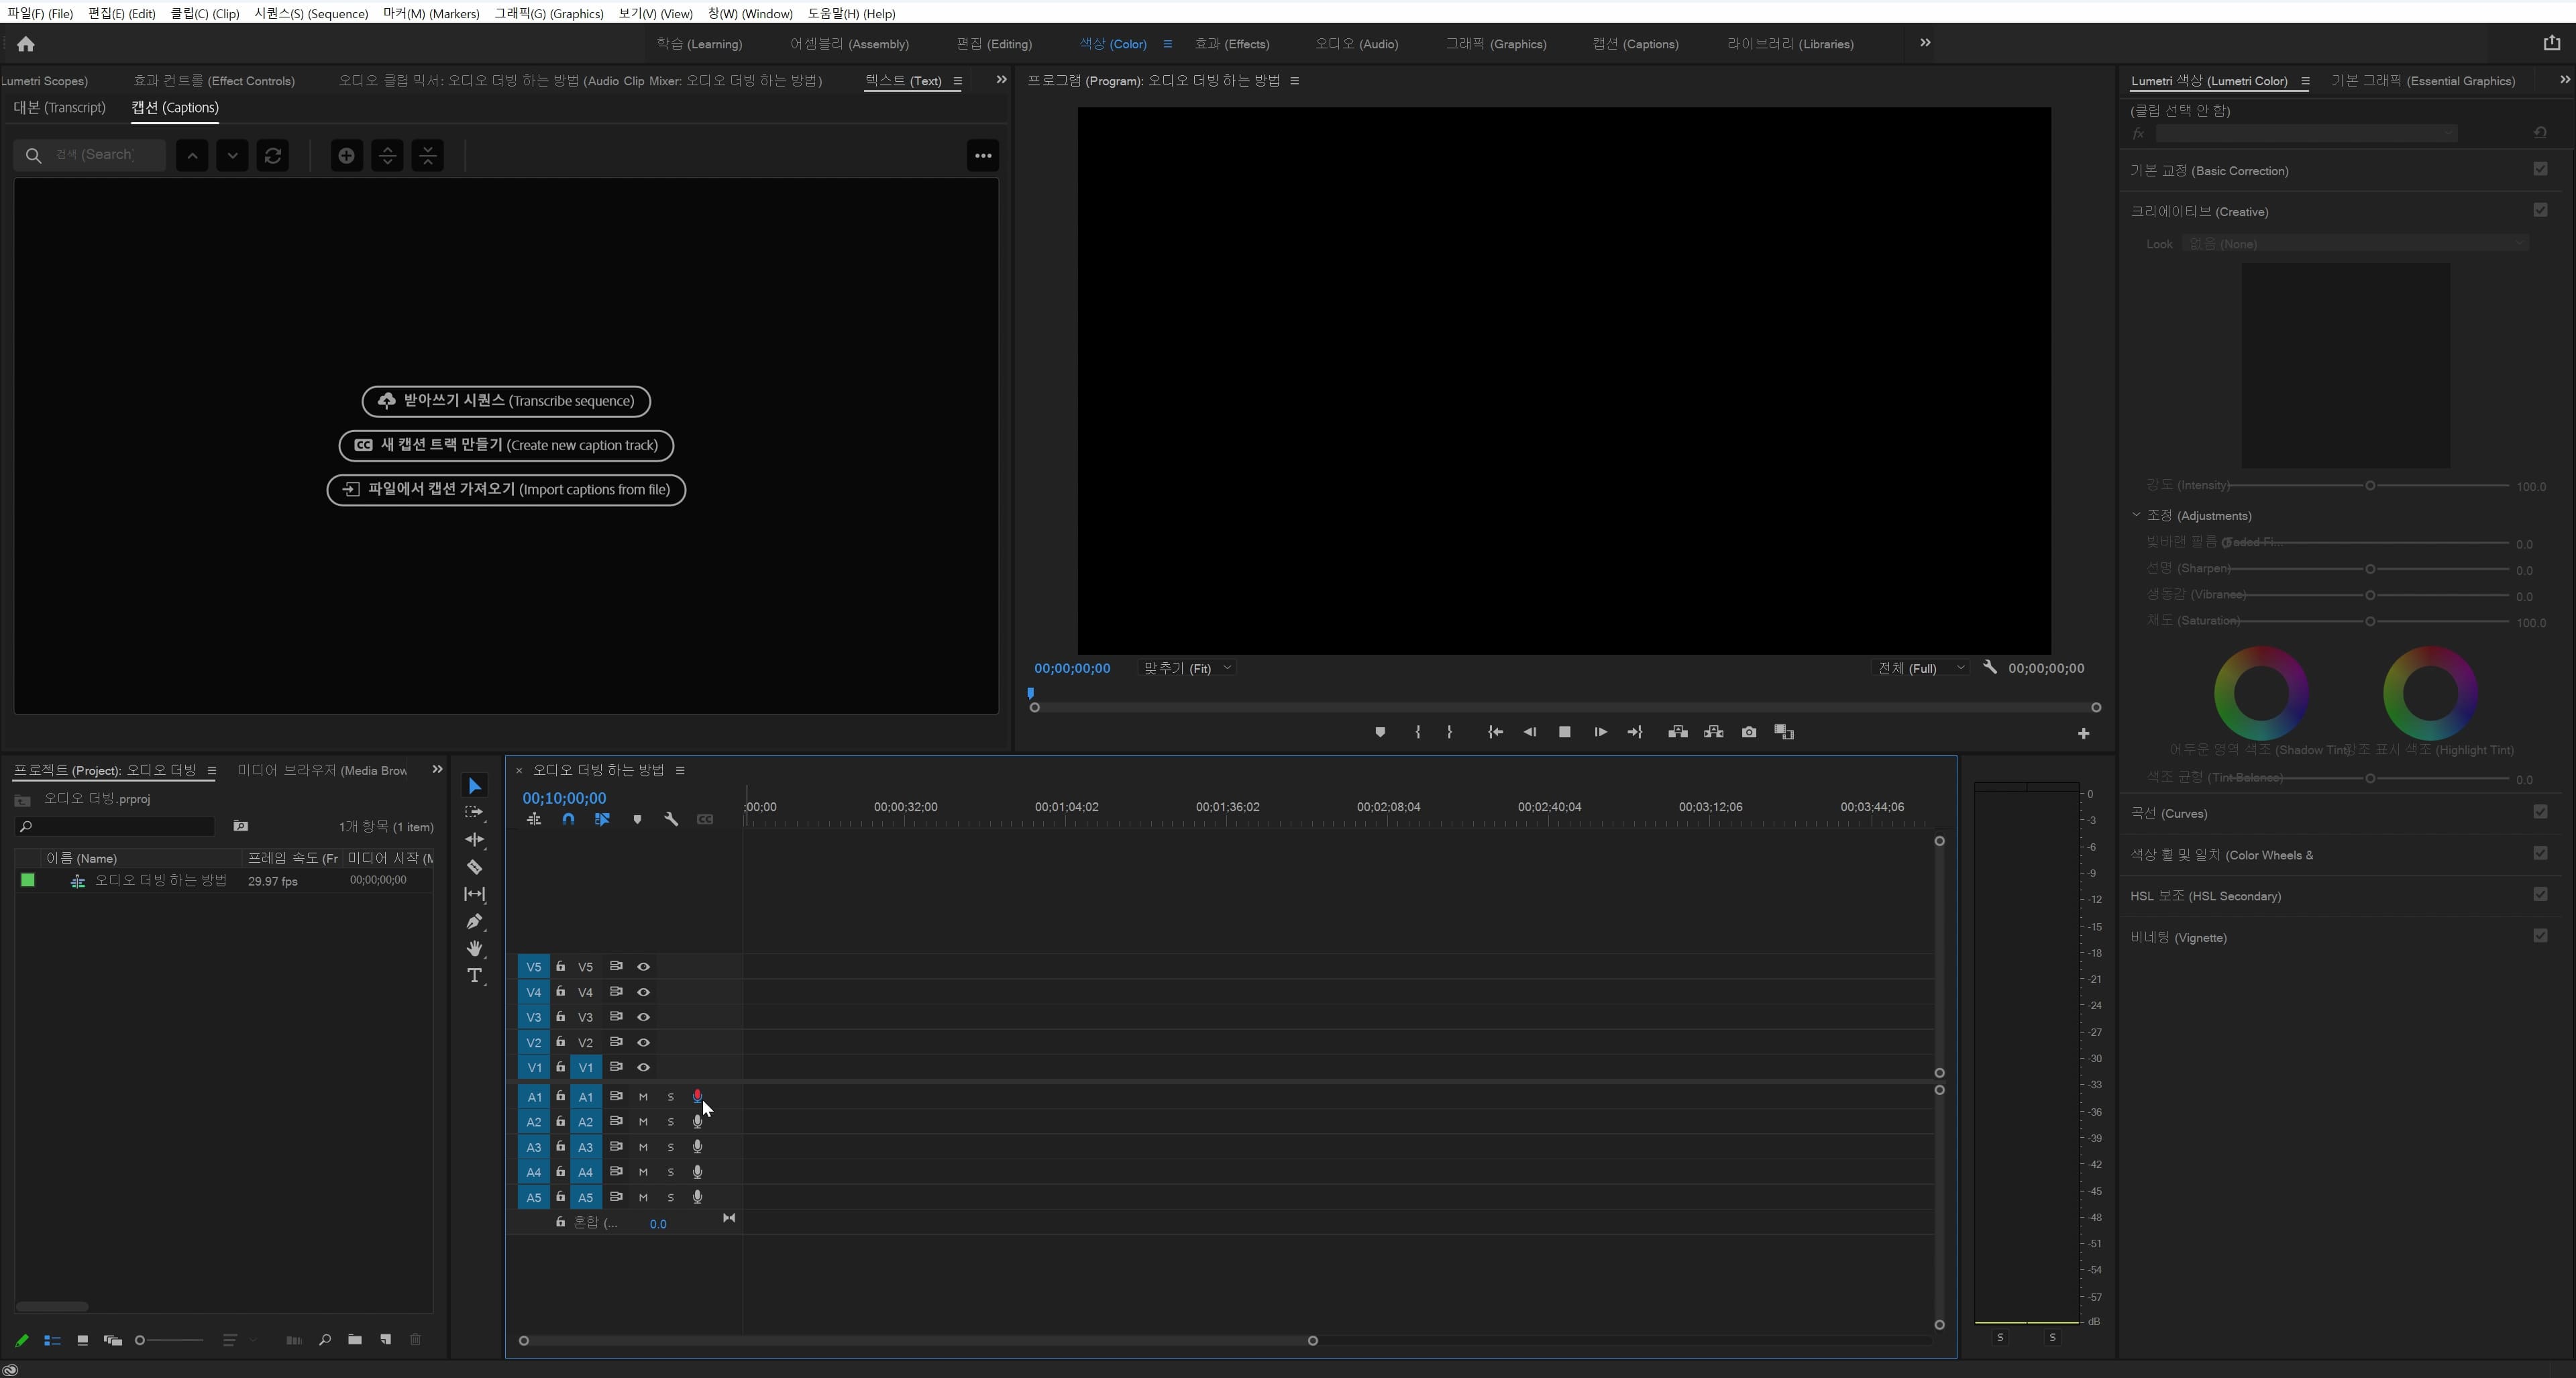2576x1378 pixels.
Task: Collapse the Adjustments section
Action: [2136, 515]
